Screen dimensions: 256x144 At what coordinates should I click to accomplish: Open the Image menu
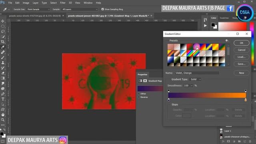(26, 3)
